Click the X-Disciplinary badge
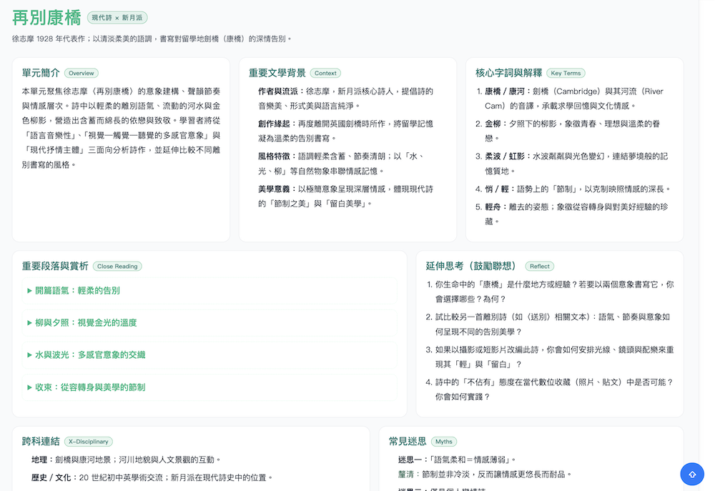 (x=89, y=442)
